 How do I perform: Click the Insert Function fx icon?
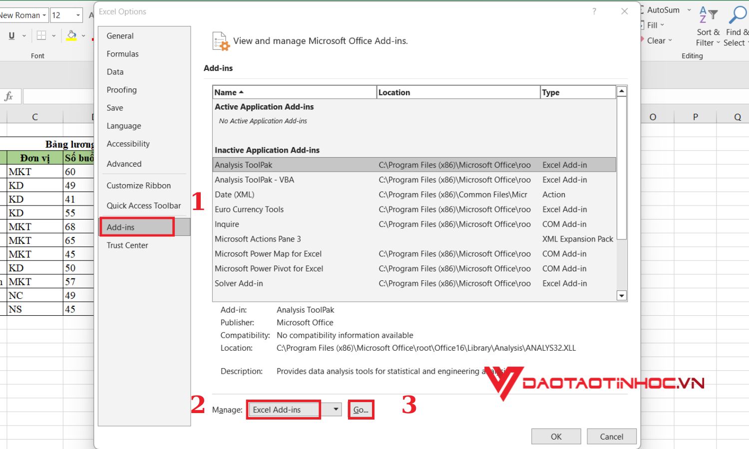[9, 96]
